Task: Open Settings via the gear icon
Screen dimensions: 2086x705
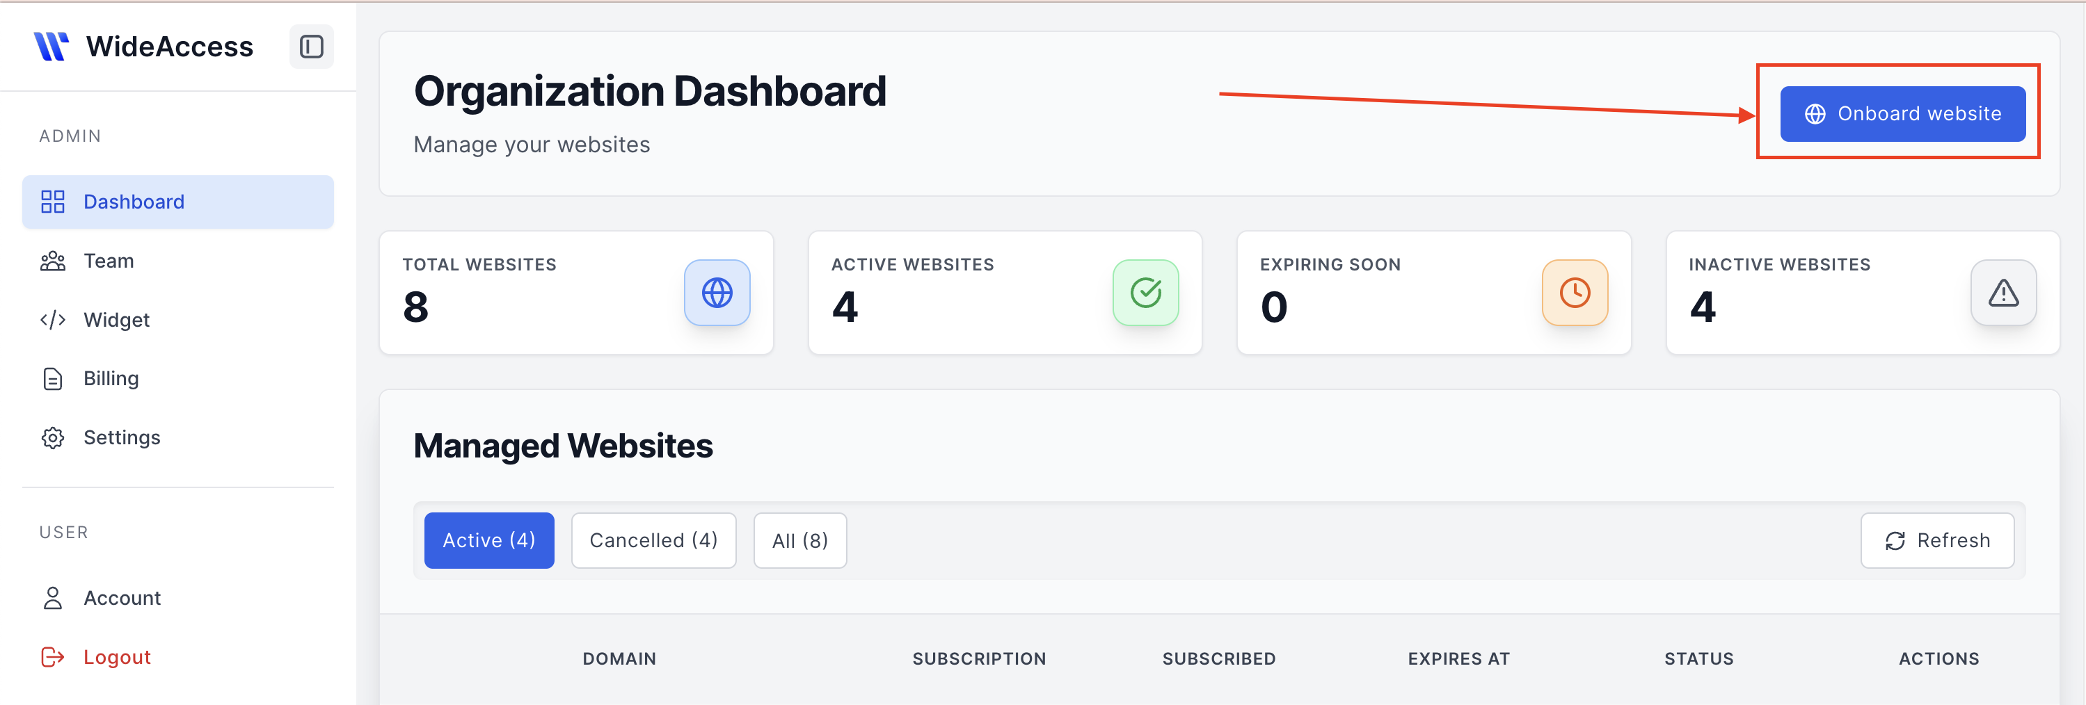Action: point(54,437)
